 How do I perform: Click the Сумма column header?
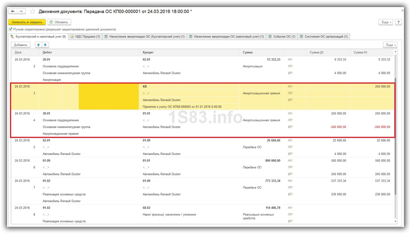point(248,52)
